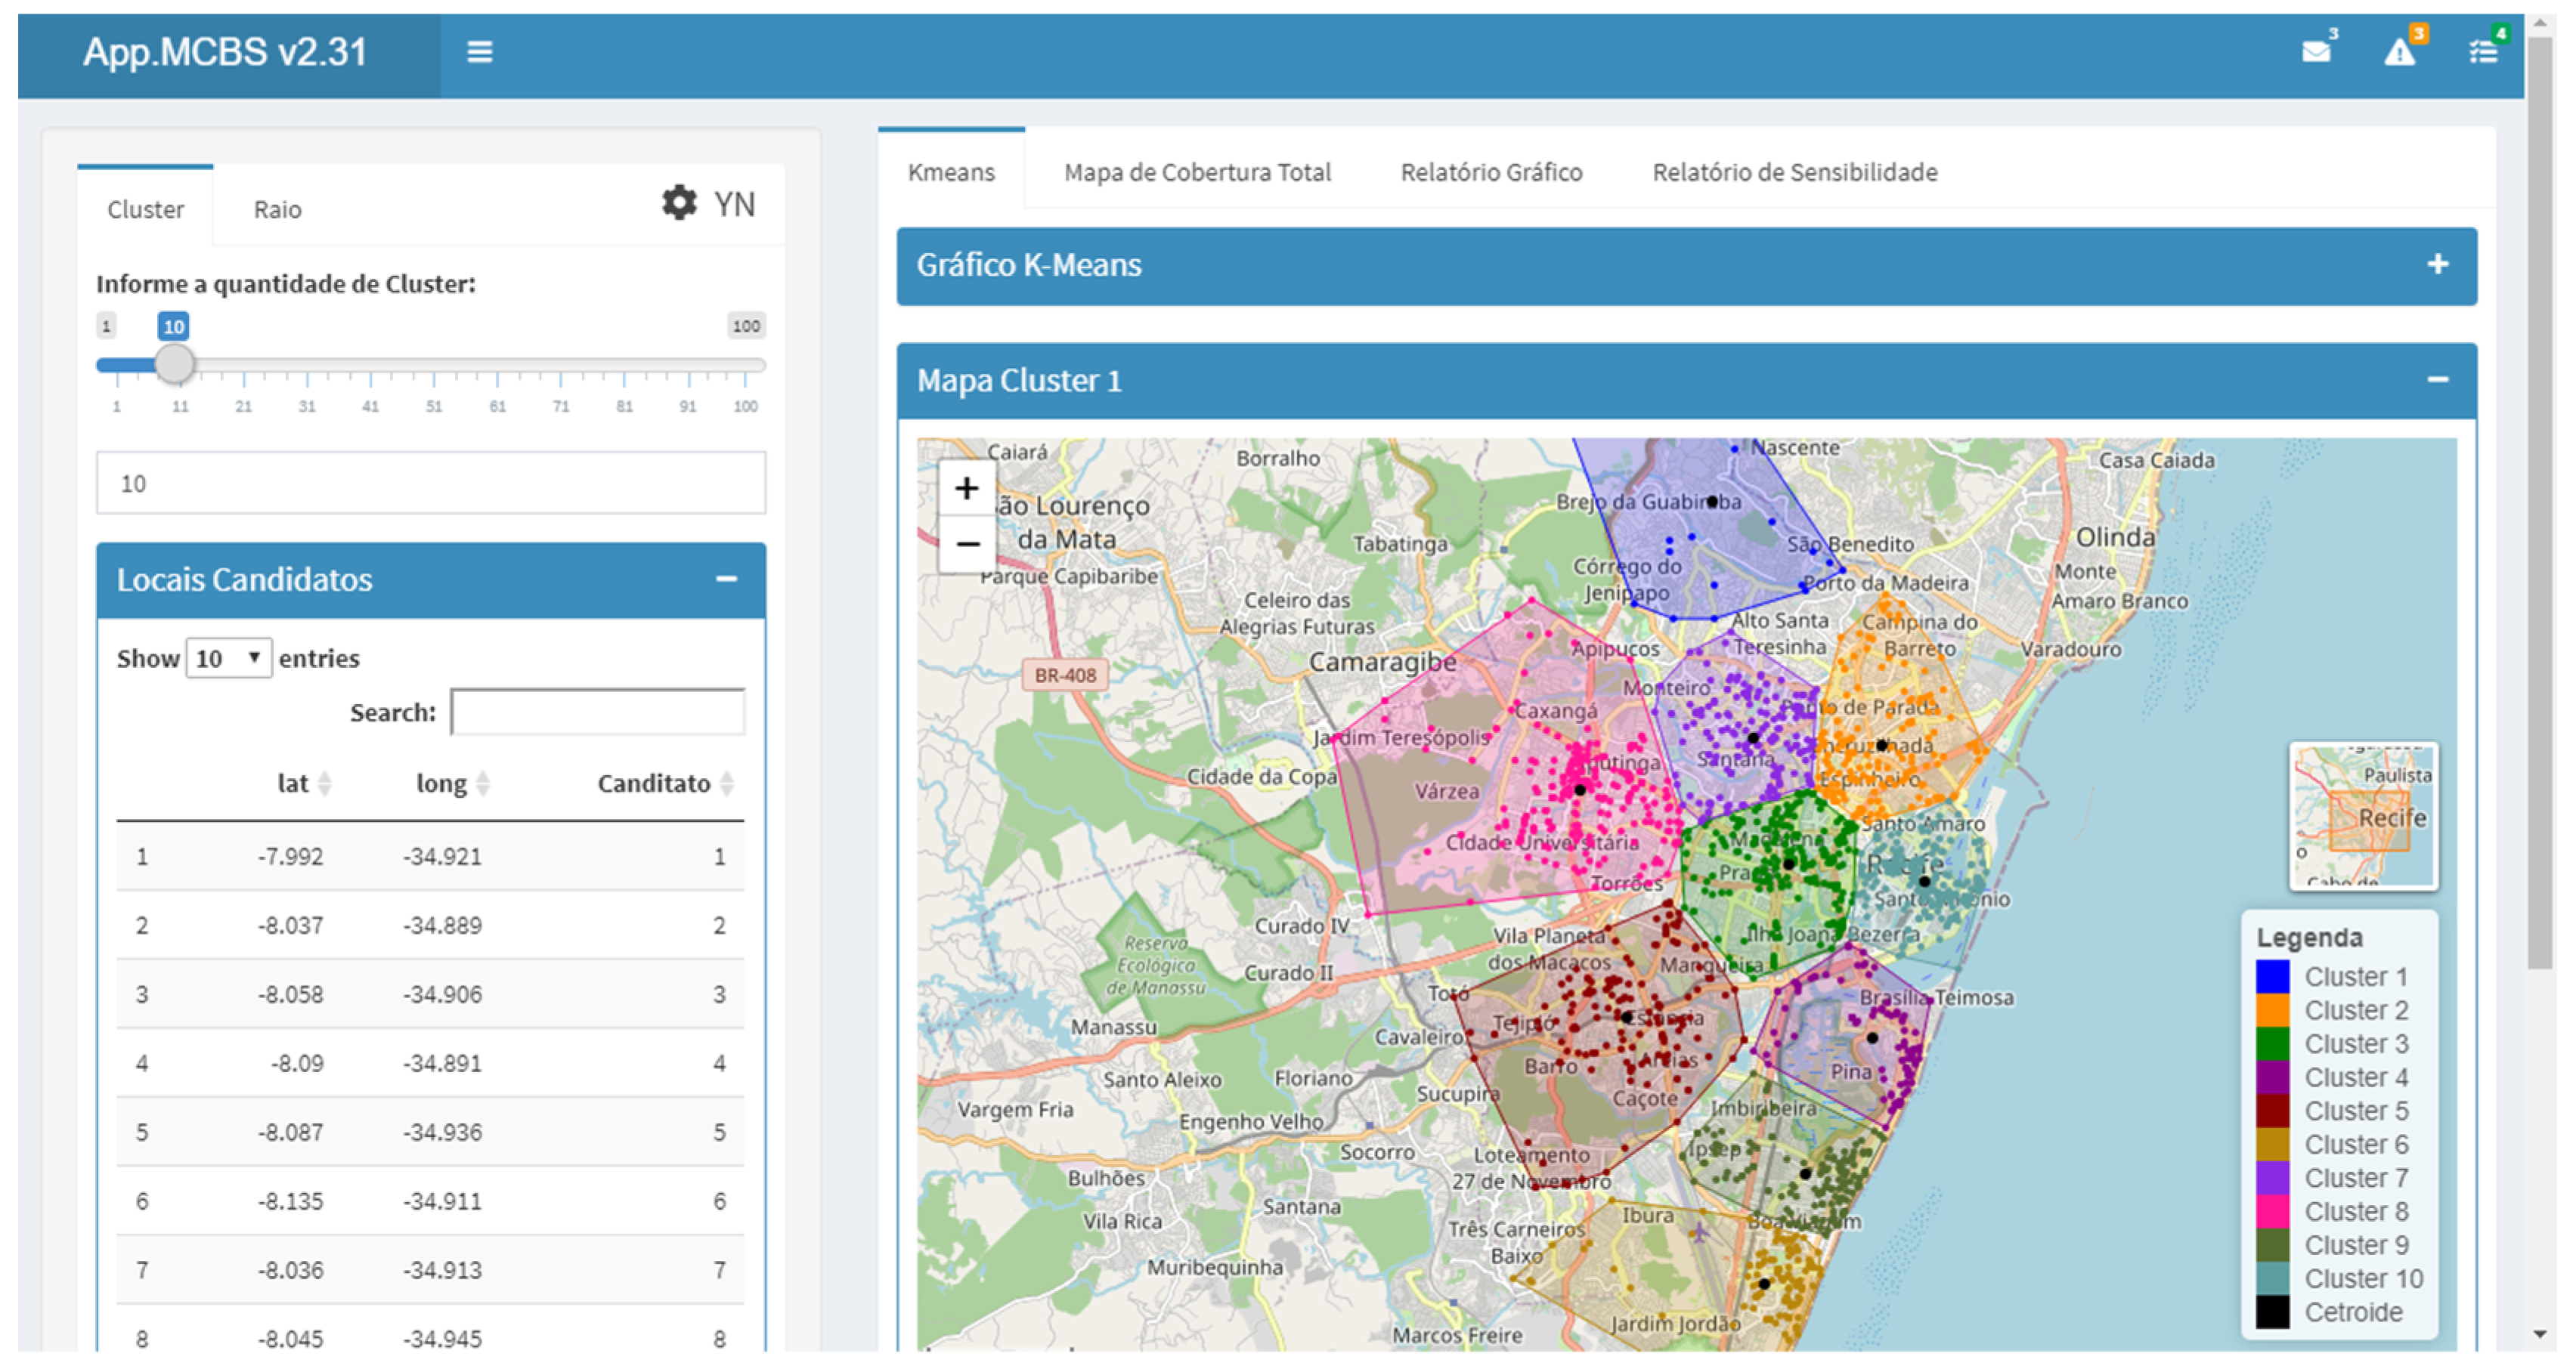
Task: Open Relatório de Sensibilidade tab
Action: click(1794, 173)
